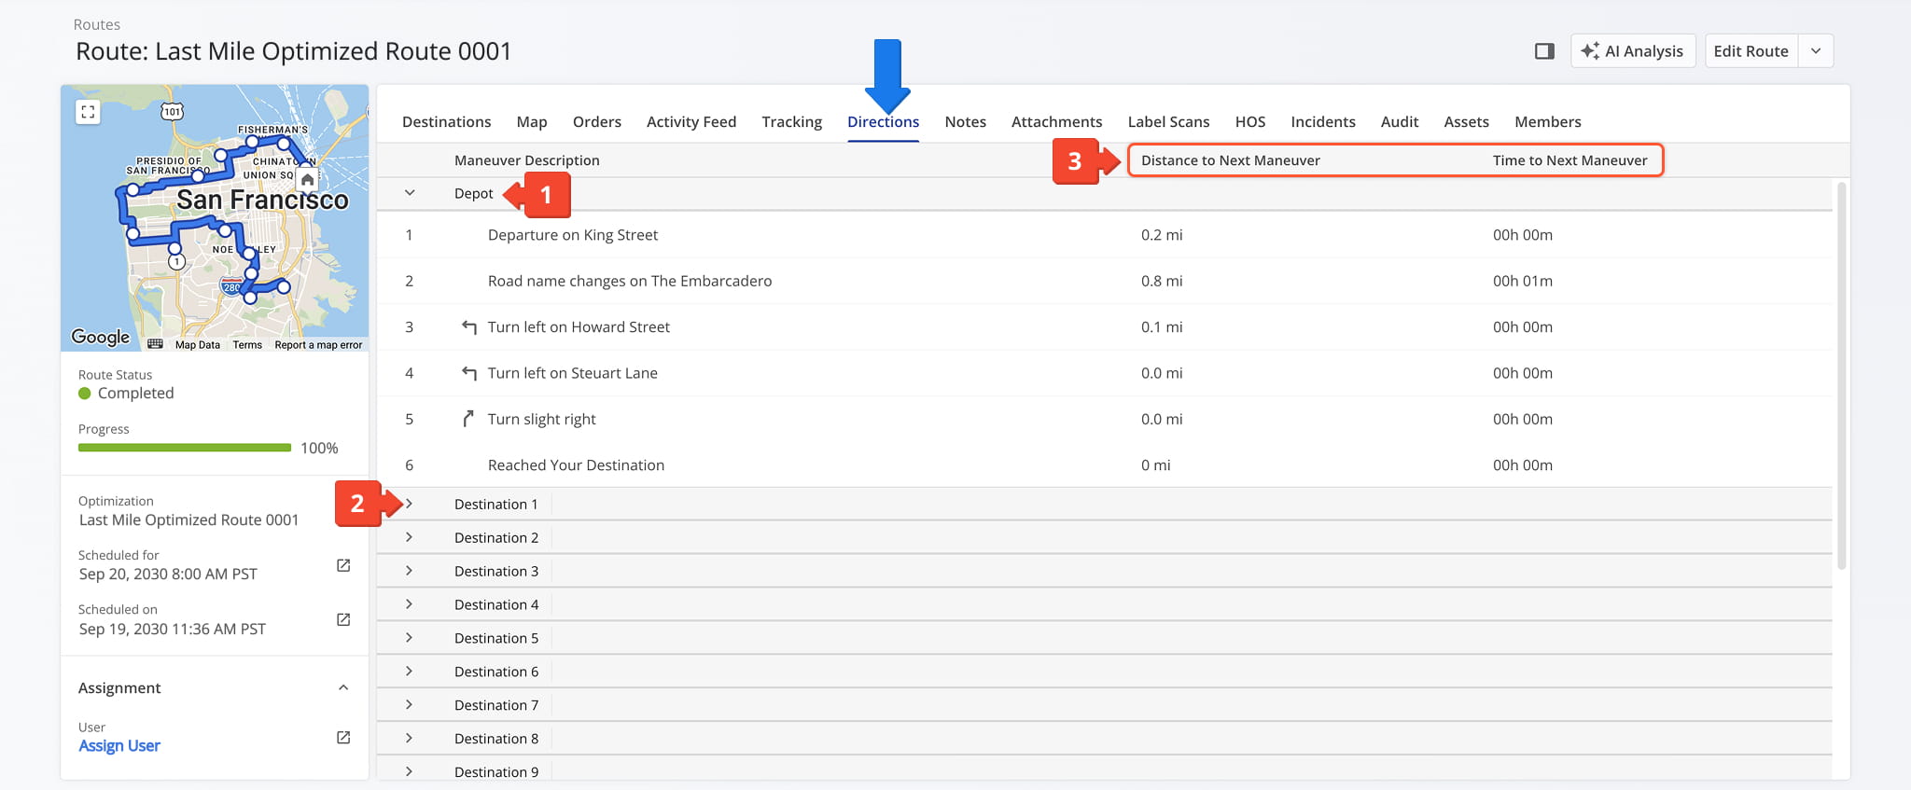The width and height of the screenshot is (1911, 790).
Task: Expand Destination 6 directions
Action: tap(409, 672)
